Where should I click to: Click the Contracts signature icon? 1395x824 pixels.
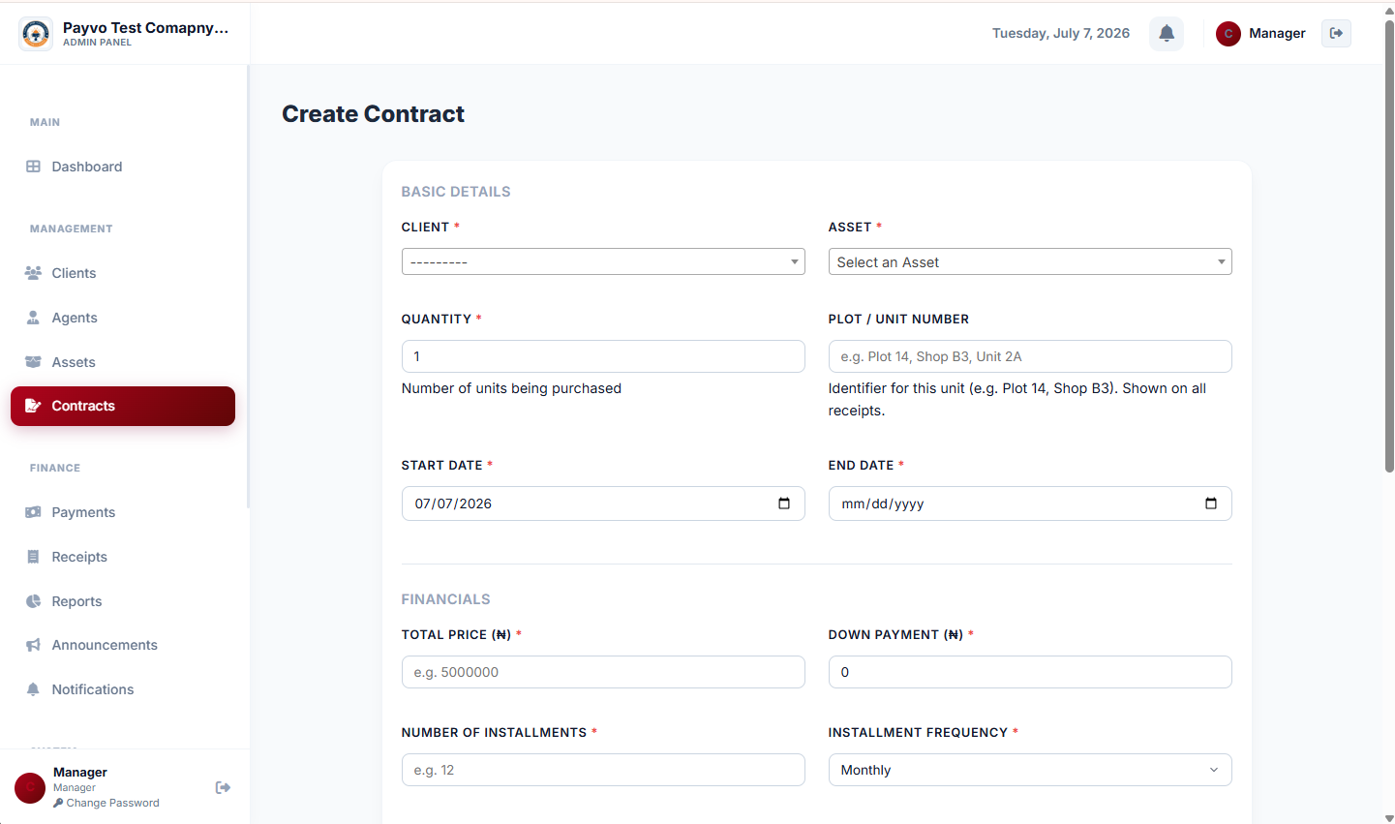[x=33, y=406]
